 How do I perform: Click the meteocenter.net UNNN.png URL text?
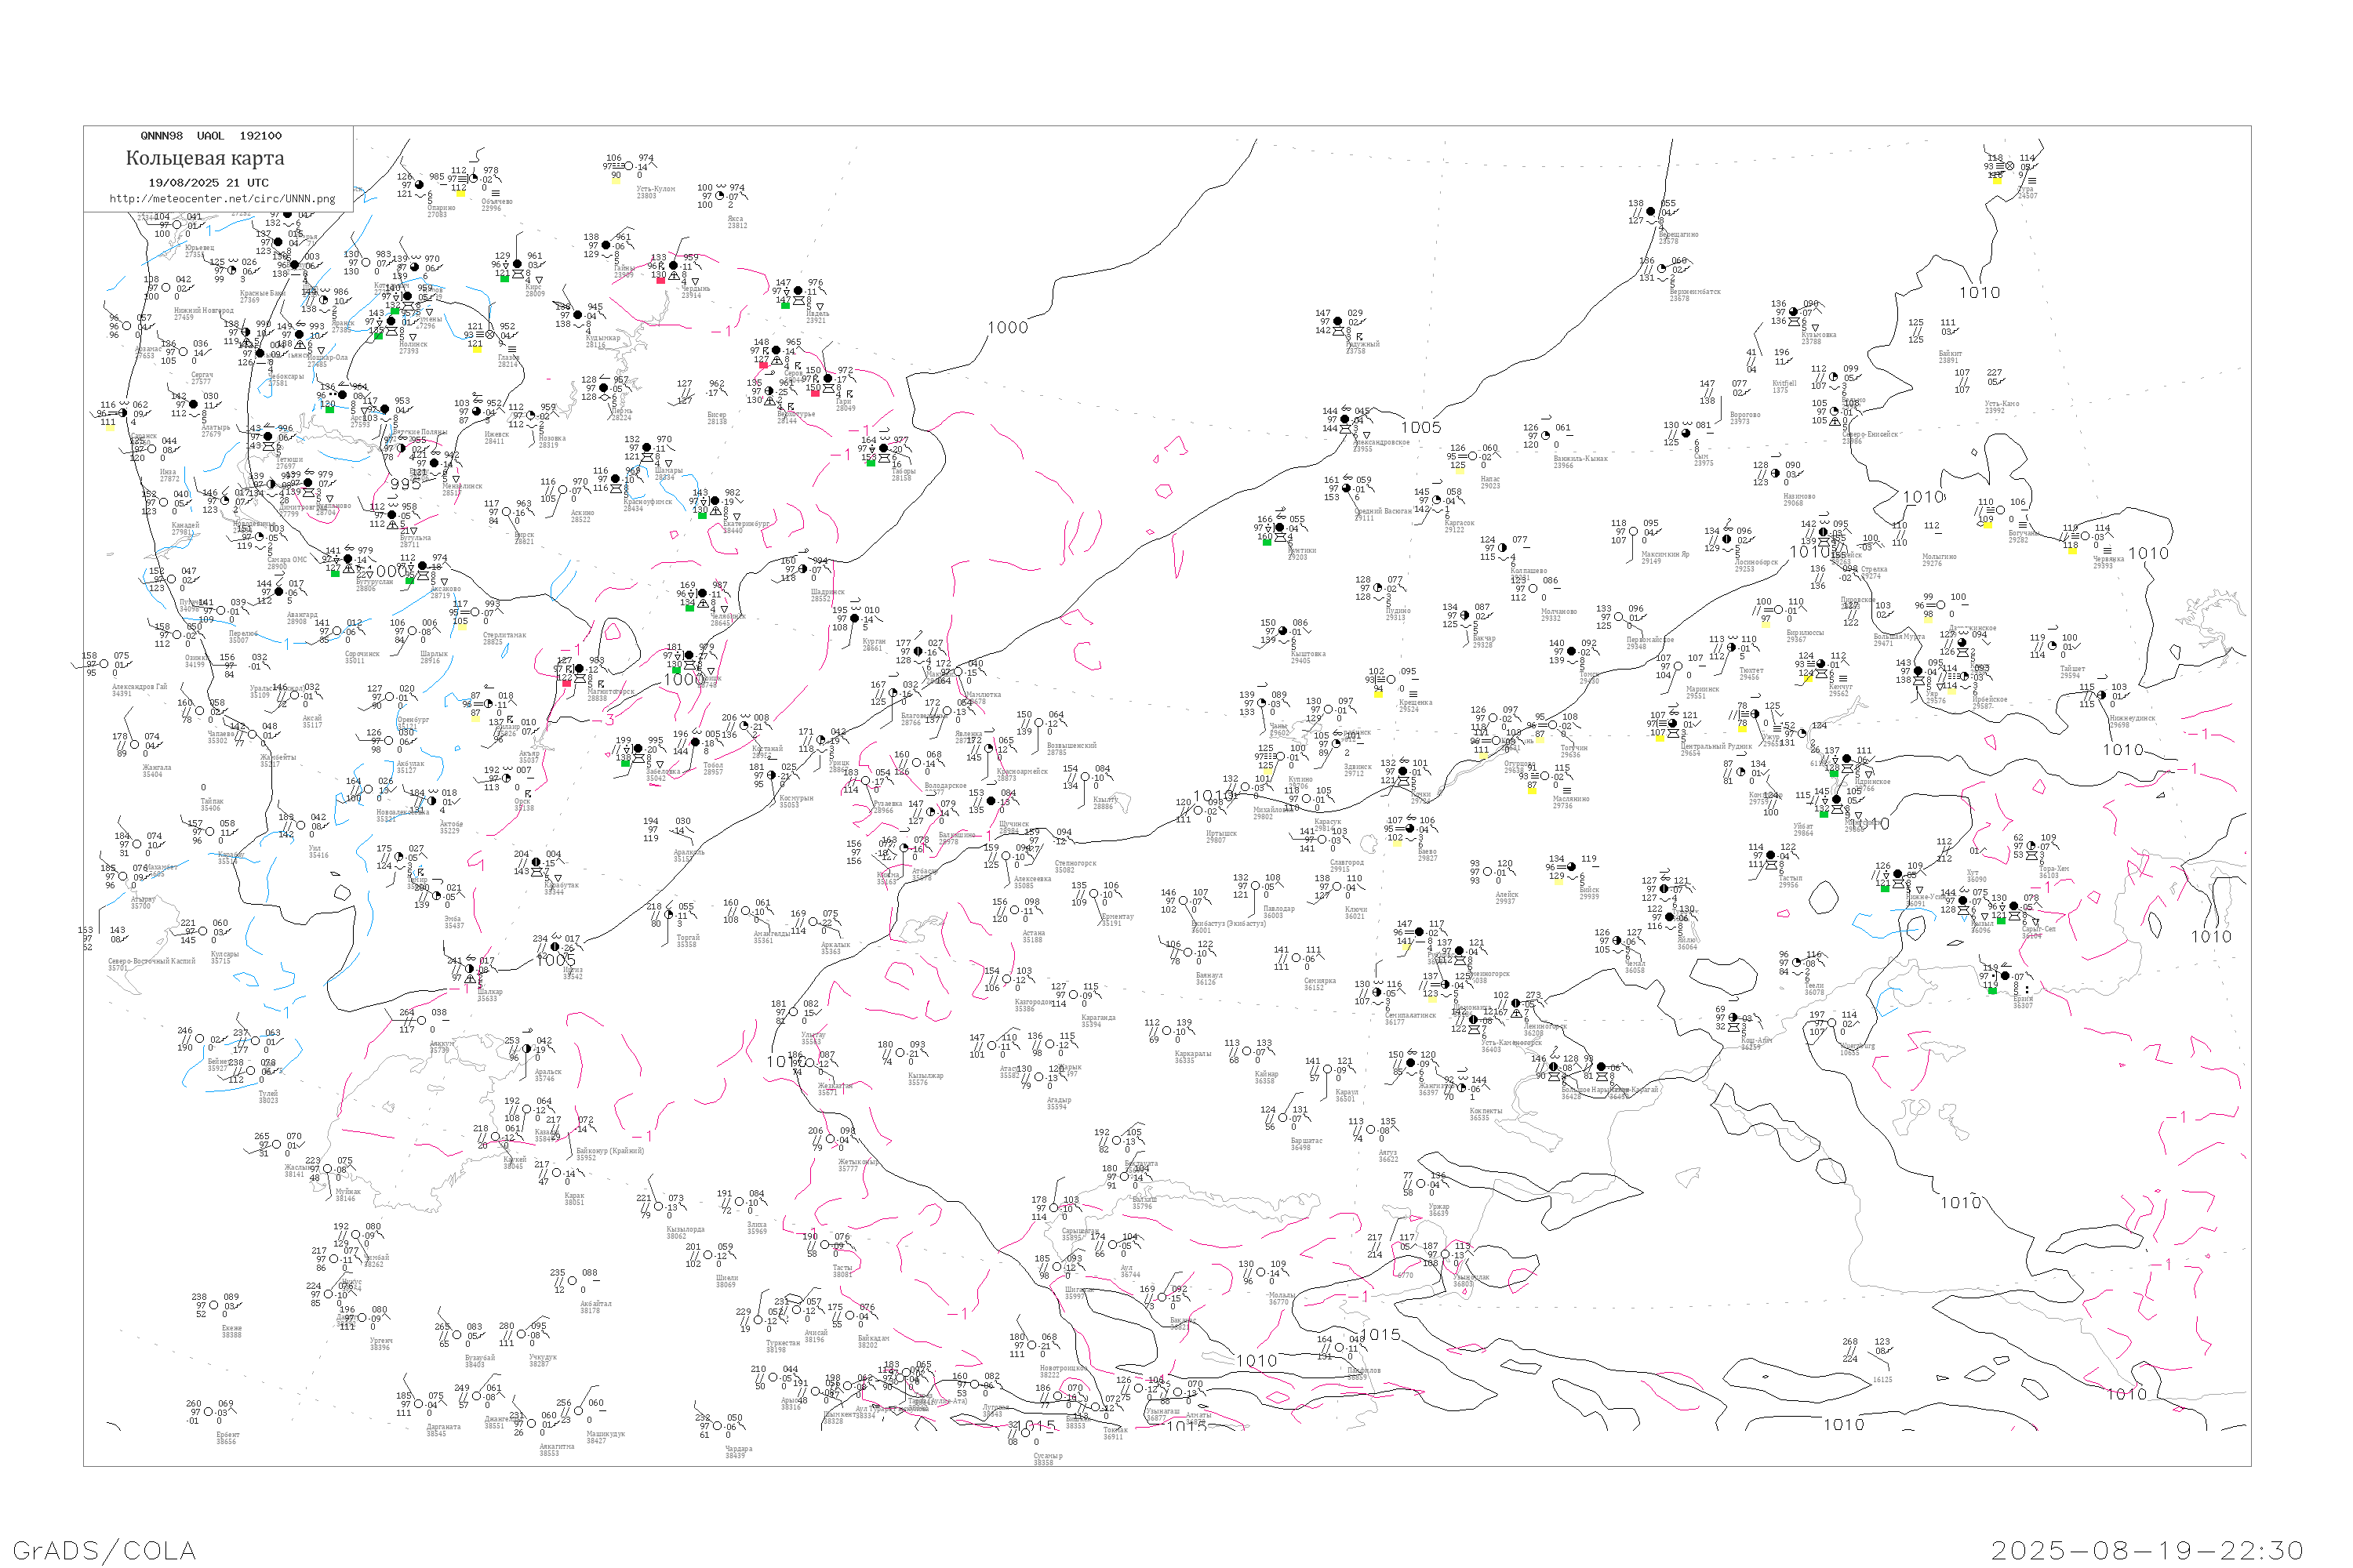click(x=222, y=199)
